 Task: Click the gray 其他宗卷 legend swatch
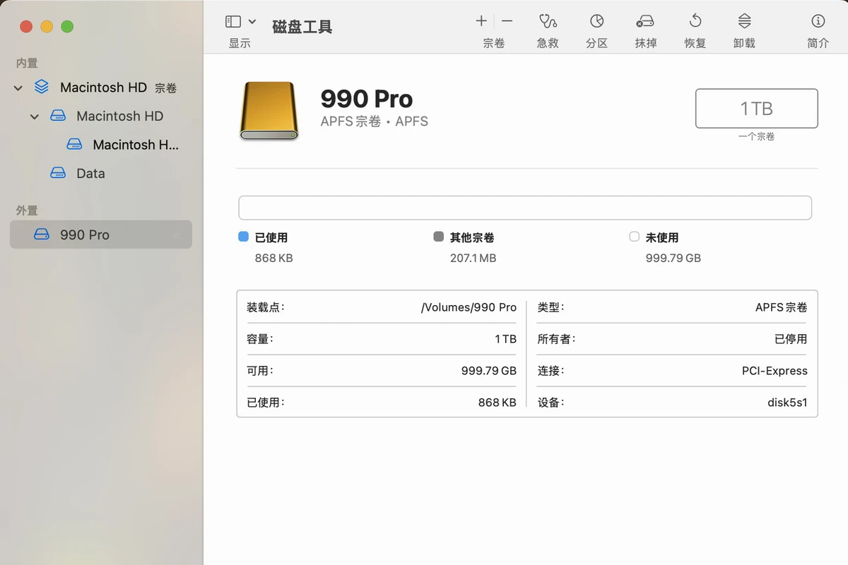[x=439, y=237]
